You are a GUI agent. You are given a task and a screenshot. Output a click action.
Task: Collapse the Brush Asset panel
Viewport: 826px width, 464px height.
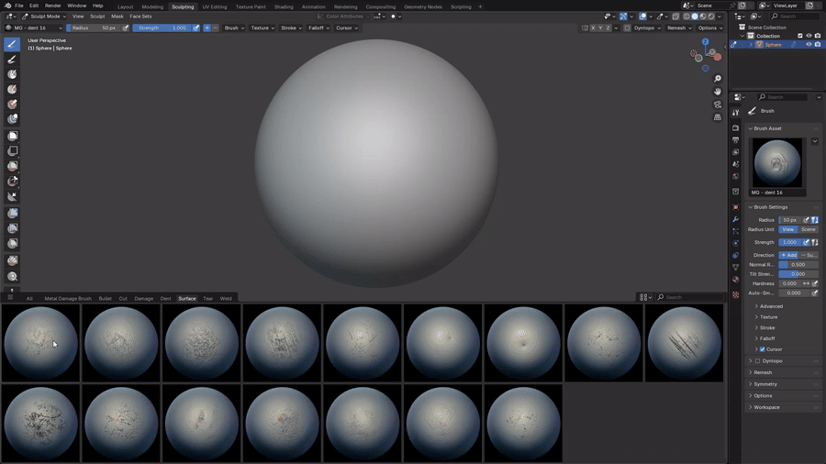pyautogui.click(x=767, y=128)
